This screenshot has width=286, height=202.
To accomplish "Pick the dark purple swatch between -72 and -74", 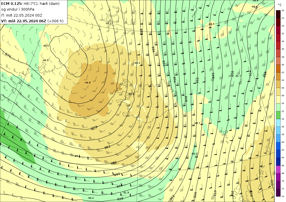I will pos(278,193).
